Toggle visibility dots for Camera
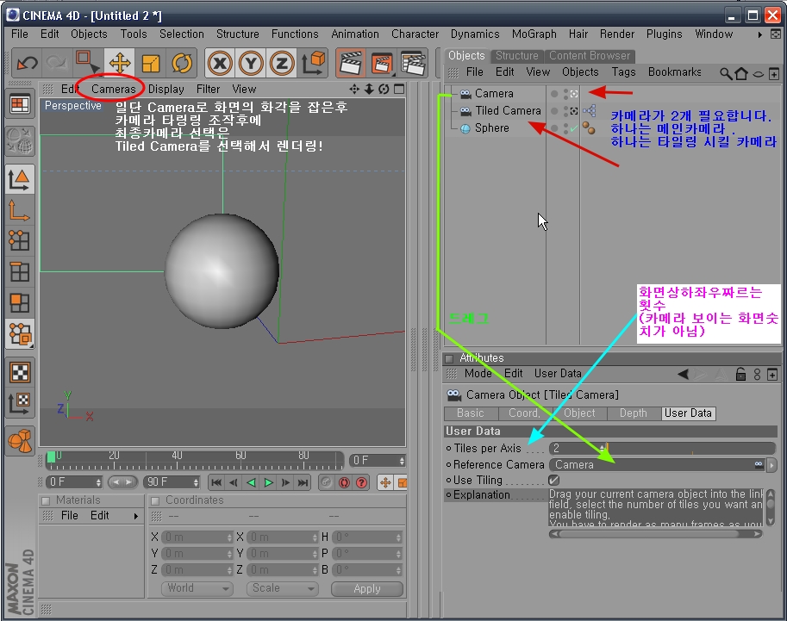Image resolution: width=787 pixels, height=621 pixels. pyautogui.click(x=565, y=94)
